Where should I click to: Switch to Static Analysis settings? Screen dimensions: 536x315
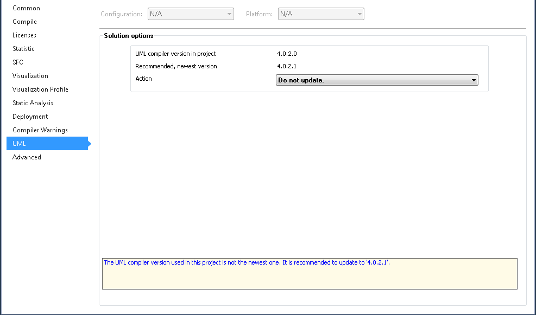(33, 103)
